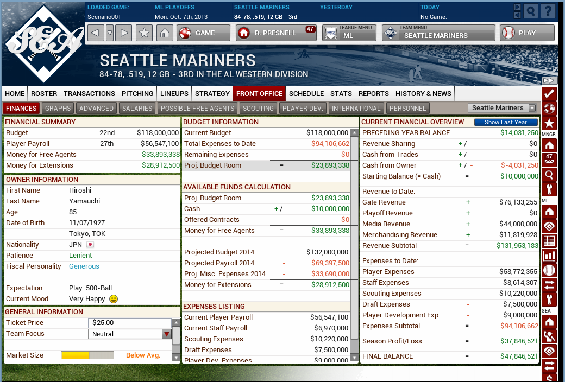The height and width of the screenshot is (382, 565).
Task: Click the Budget Information panel scrollbar
Action: pyautogui.click(x=354, y=244)
